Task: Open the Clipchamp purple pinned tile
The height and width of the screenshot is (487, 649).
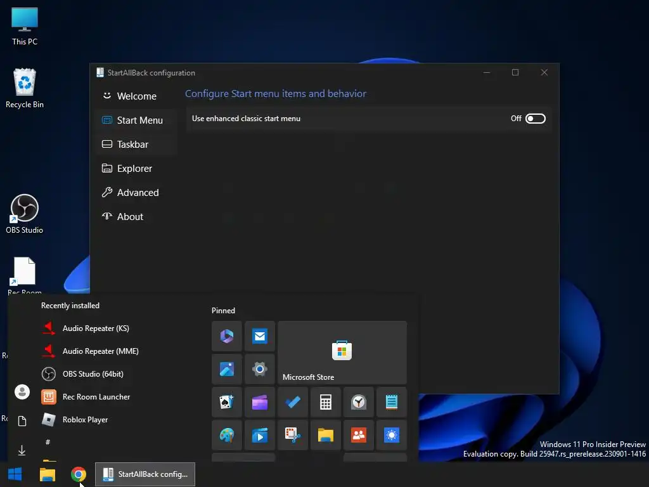Action: coord(259,402)
